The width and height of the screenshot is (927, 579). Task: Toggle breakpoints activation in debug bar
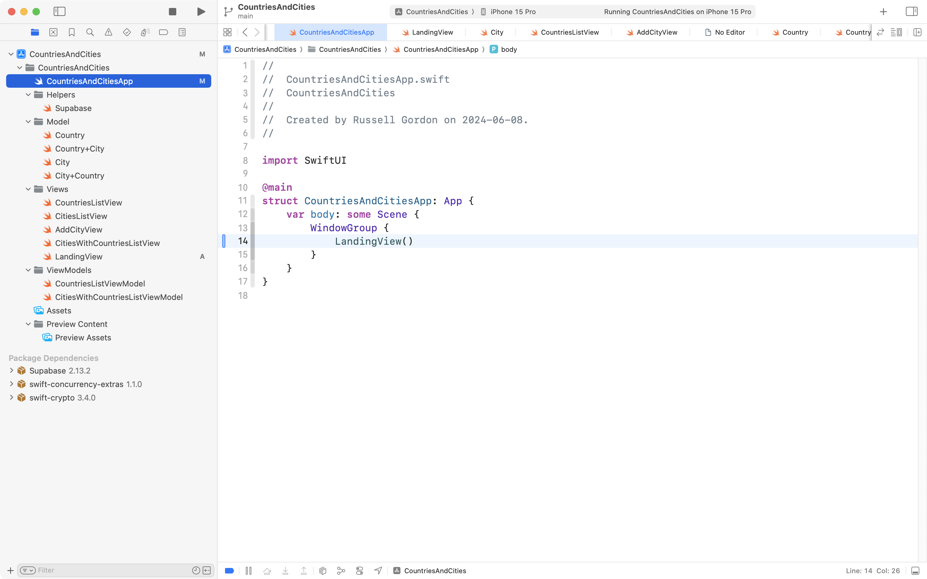[x=229, y=571]
